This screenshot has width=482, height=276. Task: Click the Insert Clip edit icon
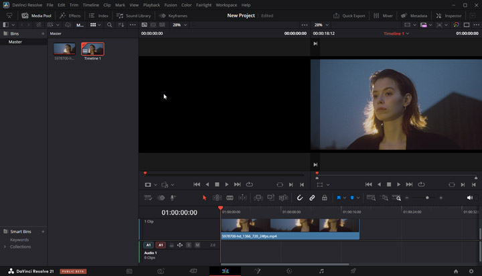point(258,198)
